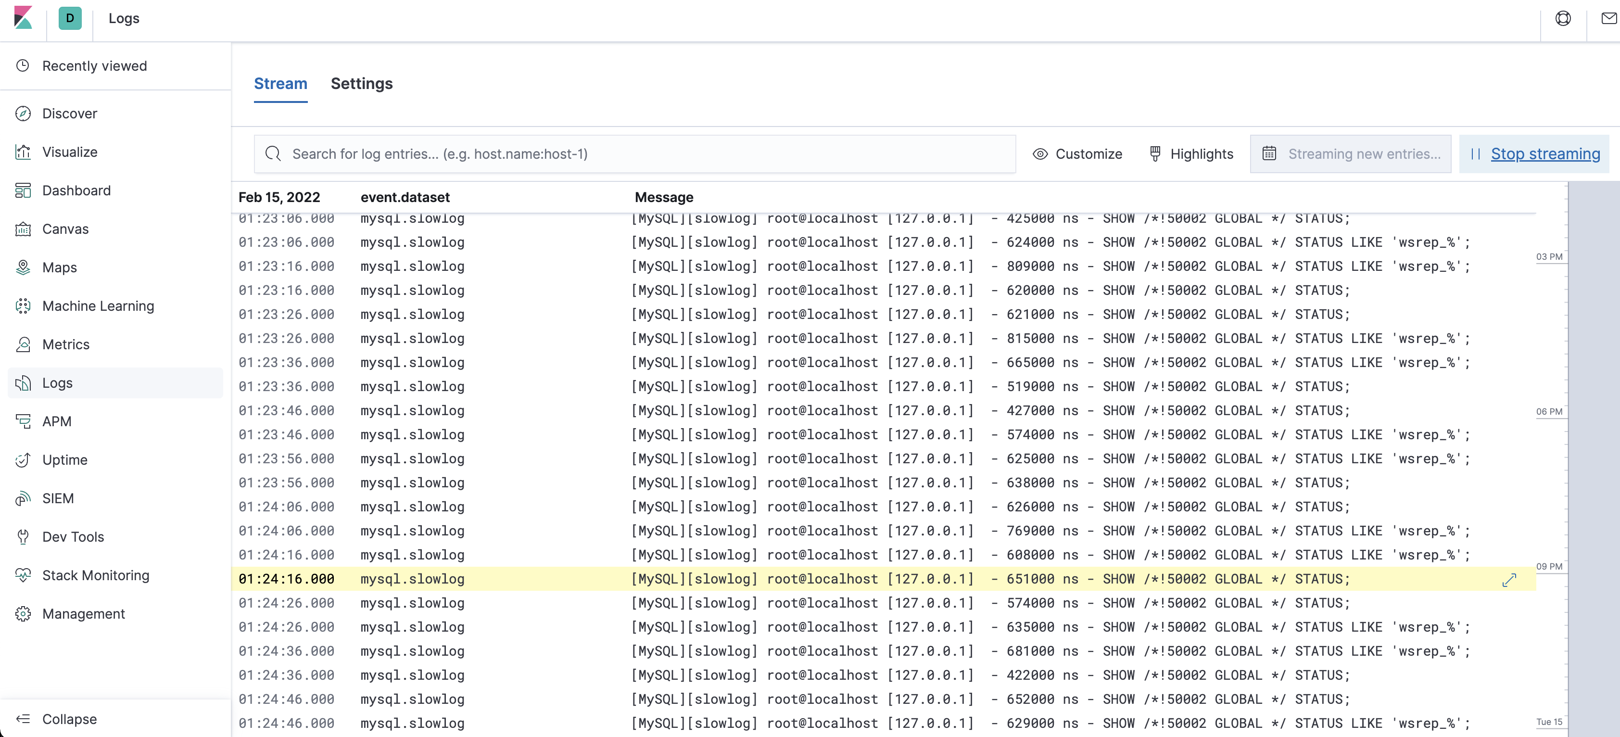Open the mail newsfeed icon
The image size is (1620, 737).
(1608, 19)
